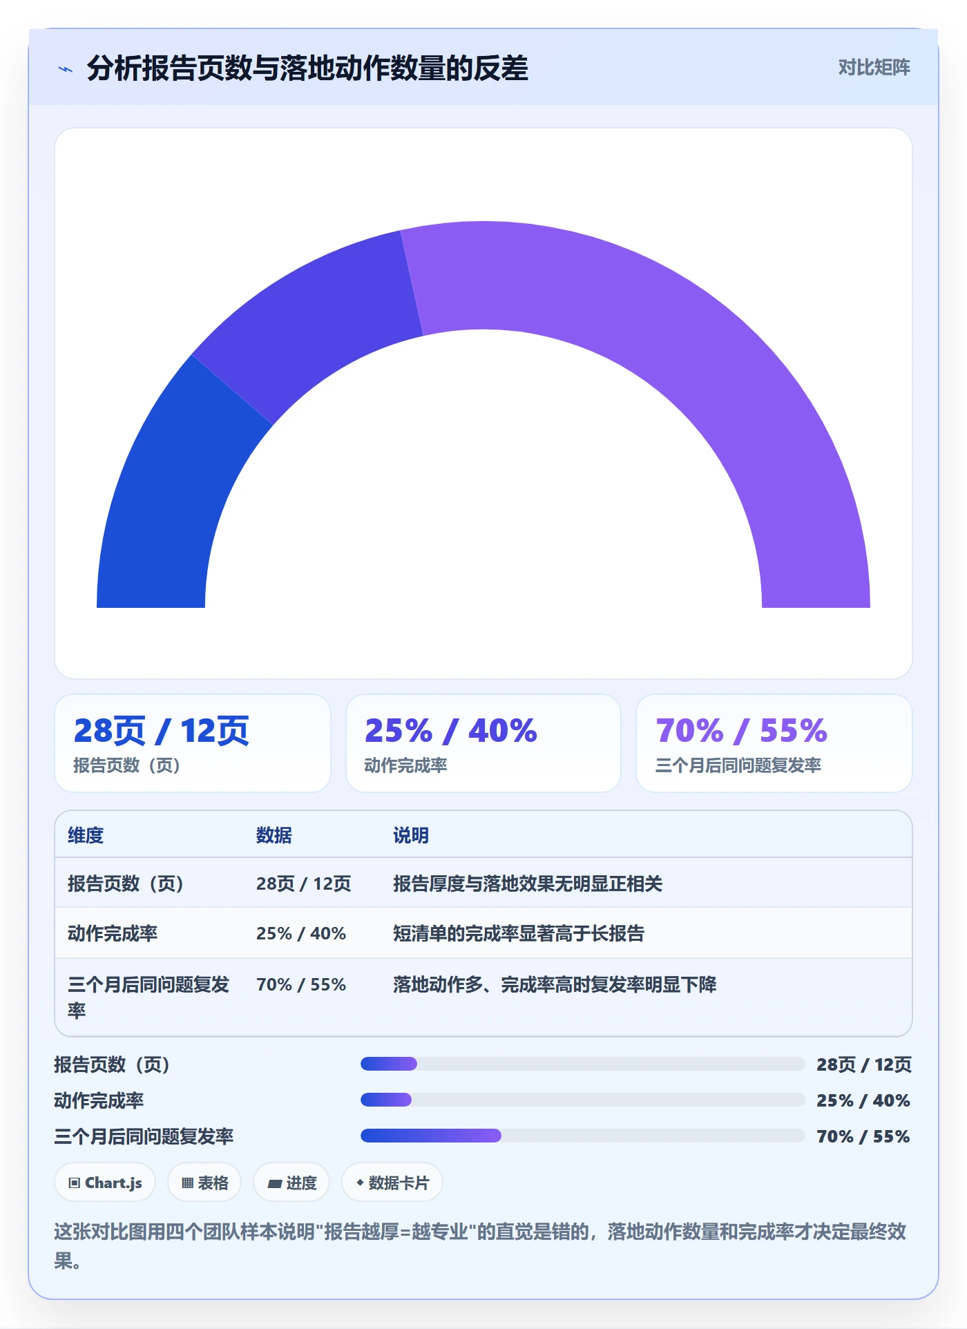
Task: Click the 维度 column header
Action: 86,835
